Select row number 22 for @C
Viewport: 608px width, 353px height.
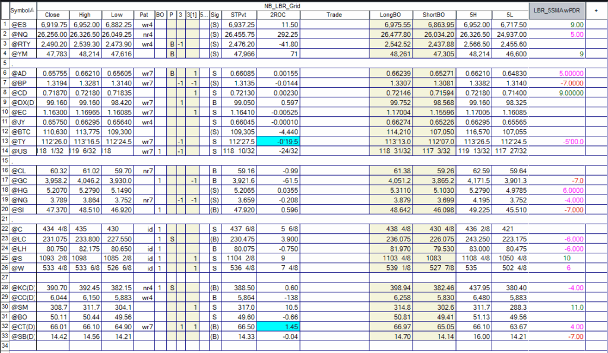[5, 229]
